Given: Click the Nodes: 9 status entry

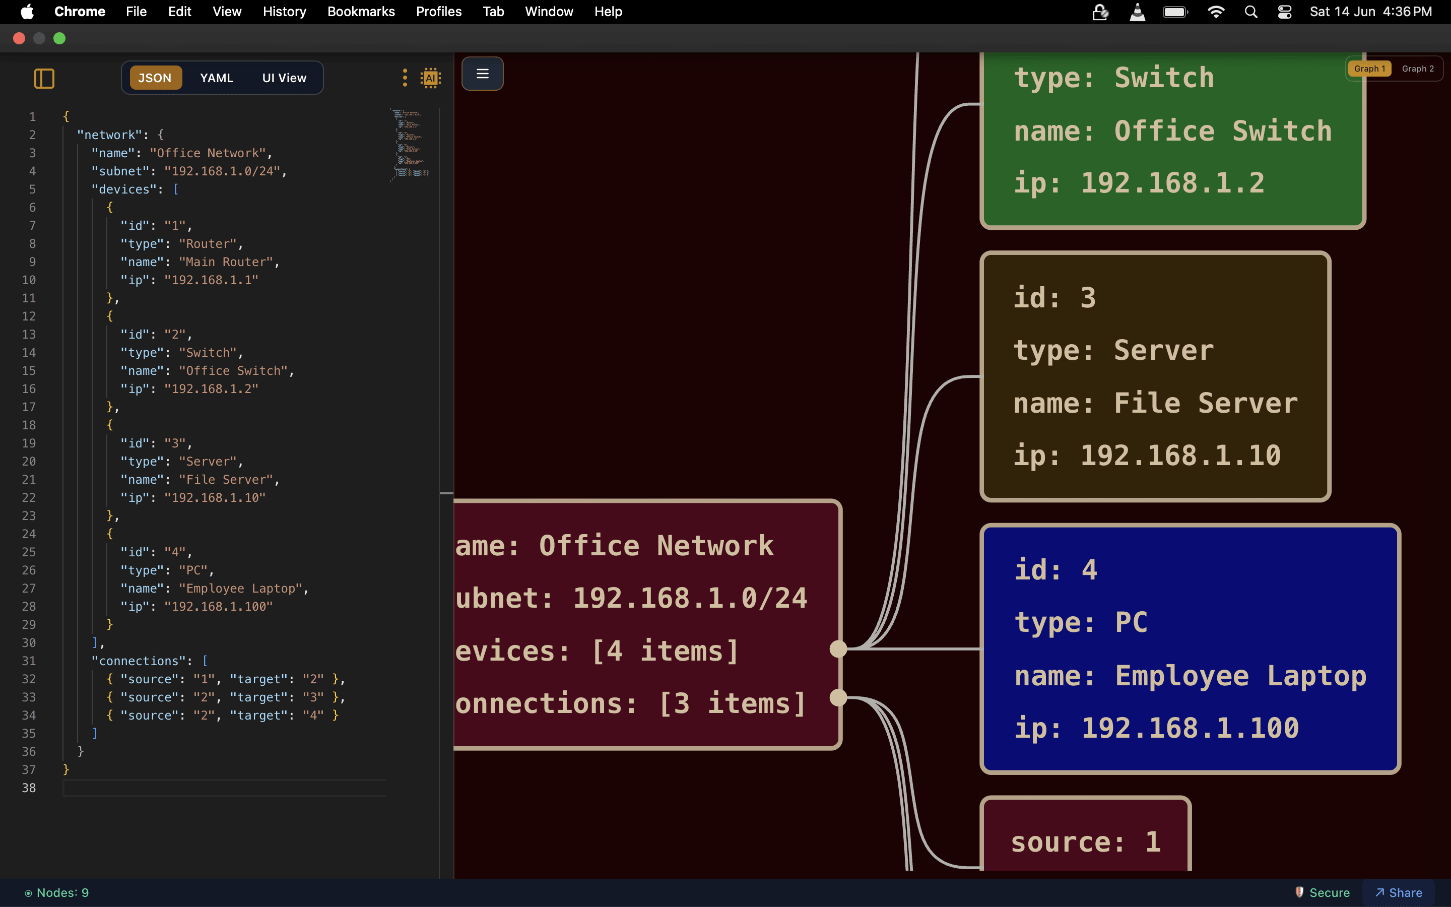Looking at the screenshot, I should (x=57, y=892).
